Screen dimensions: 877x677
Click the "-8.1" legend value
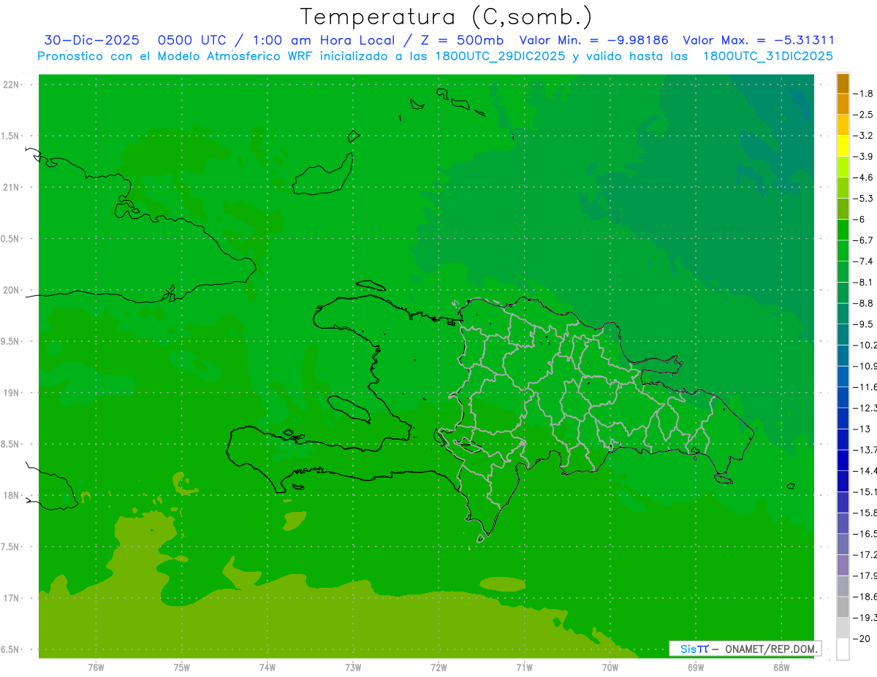(863, 282)
